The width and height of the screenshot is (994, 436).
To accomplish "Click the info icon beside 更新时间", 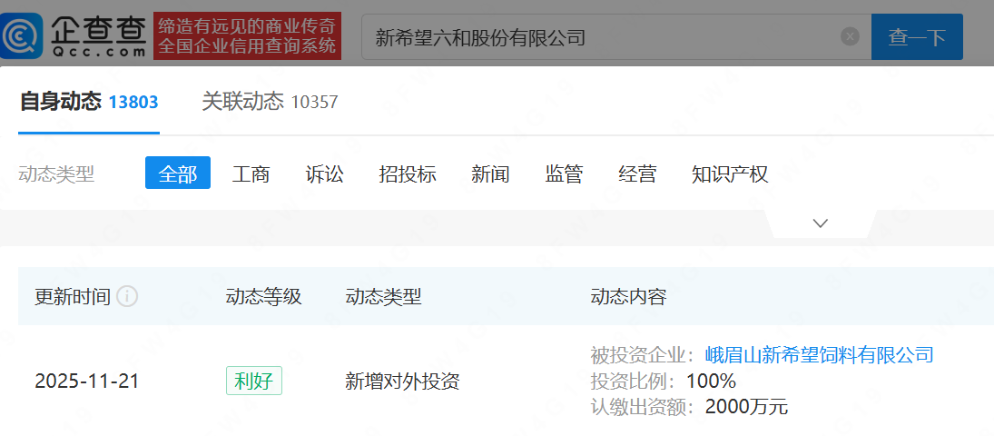I will click(x=127, y=297).
